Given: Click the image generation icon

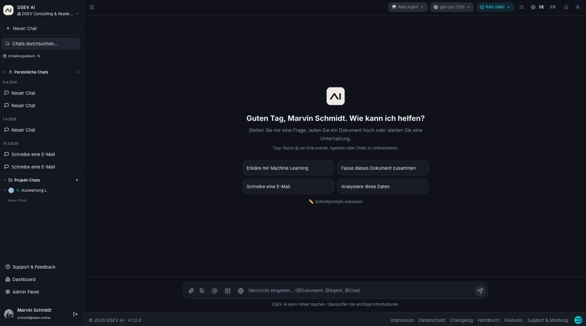Looking at the screenshot, I should (228, 291).
